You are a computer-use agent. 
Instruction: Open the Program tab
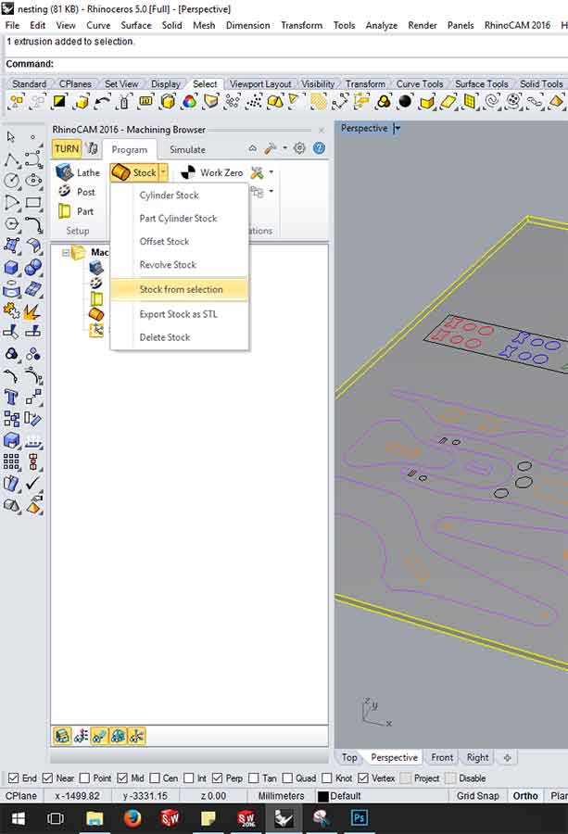[129, 150]
